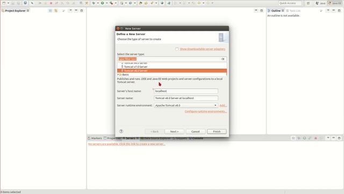The width and height of the screenshot is (344, 194).
Task: Open the Server runtime environment dropdown
Action: (x=186, y=106)
